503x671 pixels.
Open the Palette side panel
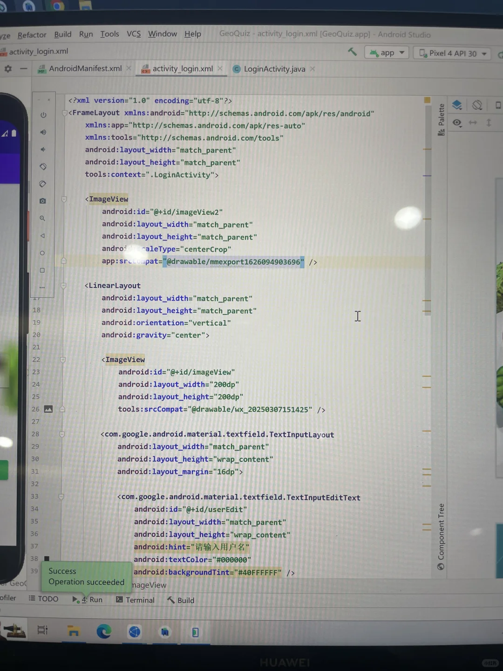(x=441, y=120)
